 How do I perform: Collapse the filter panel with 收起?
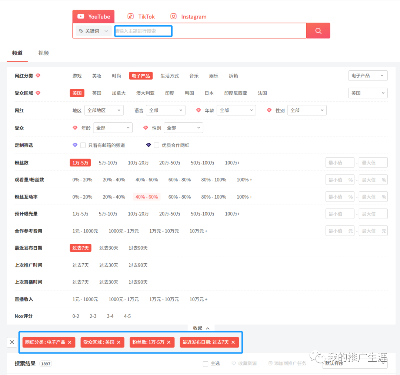coord(201,328)
